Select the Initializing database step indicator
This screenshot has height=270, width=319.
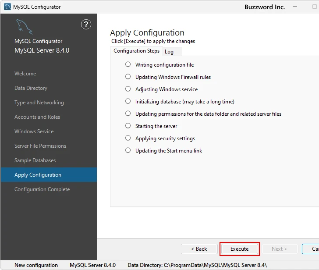(128, 101)
